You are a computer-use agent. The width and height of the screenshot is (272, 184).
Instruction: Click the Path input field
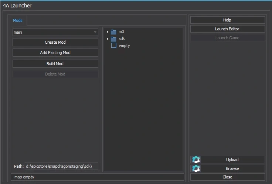pos(62,166)
